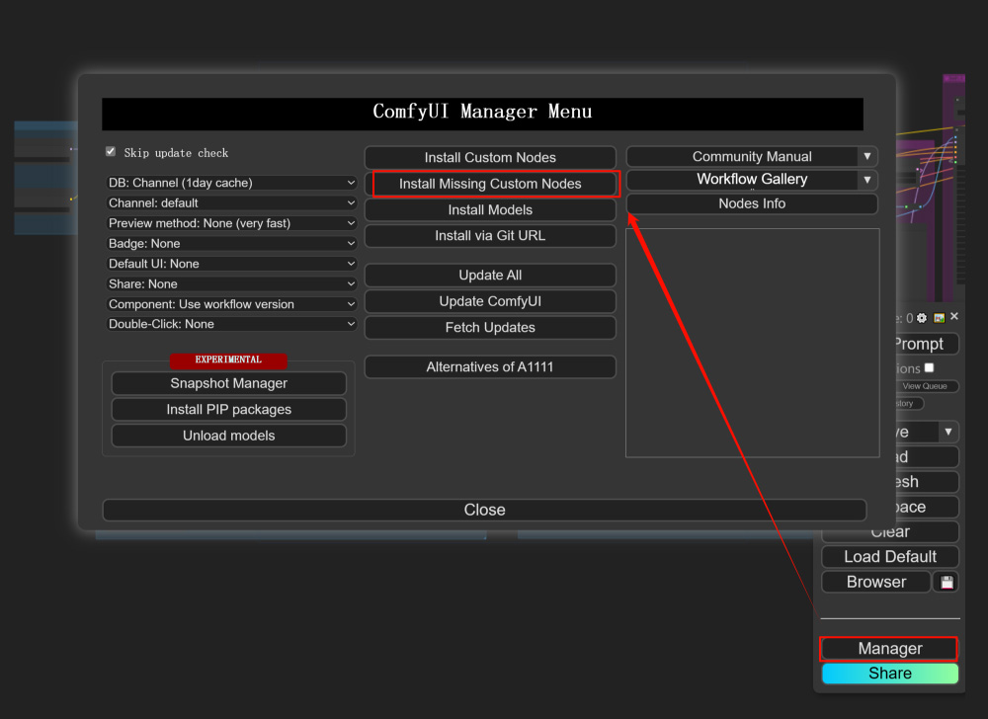Click the Manager button in side panel
988x719 pixels.
[890, 649]
